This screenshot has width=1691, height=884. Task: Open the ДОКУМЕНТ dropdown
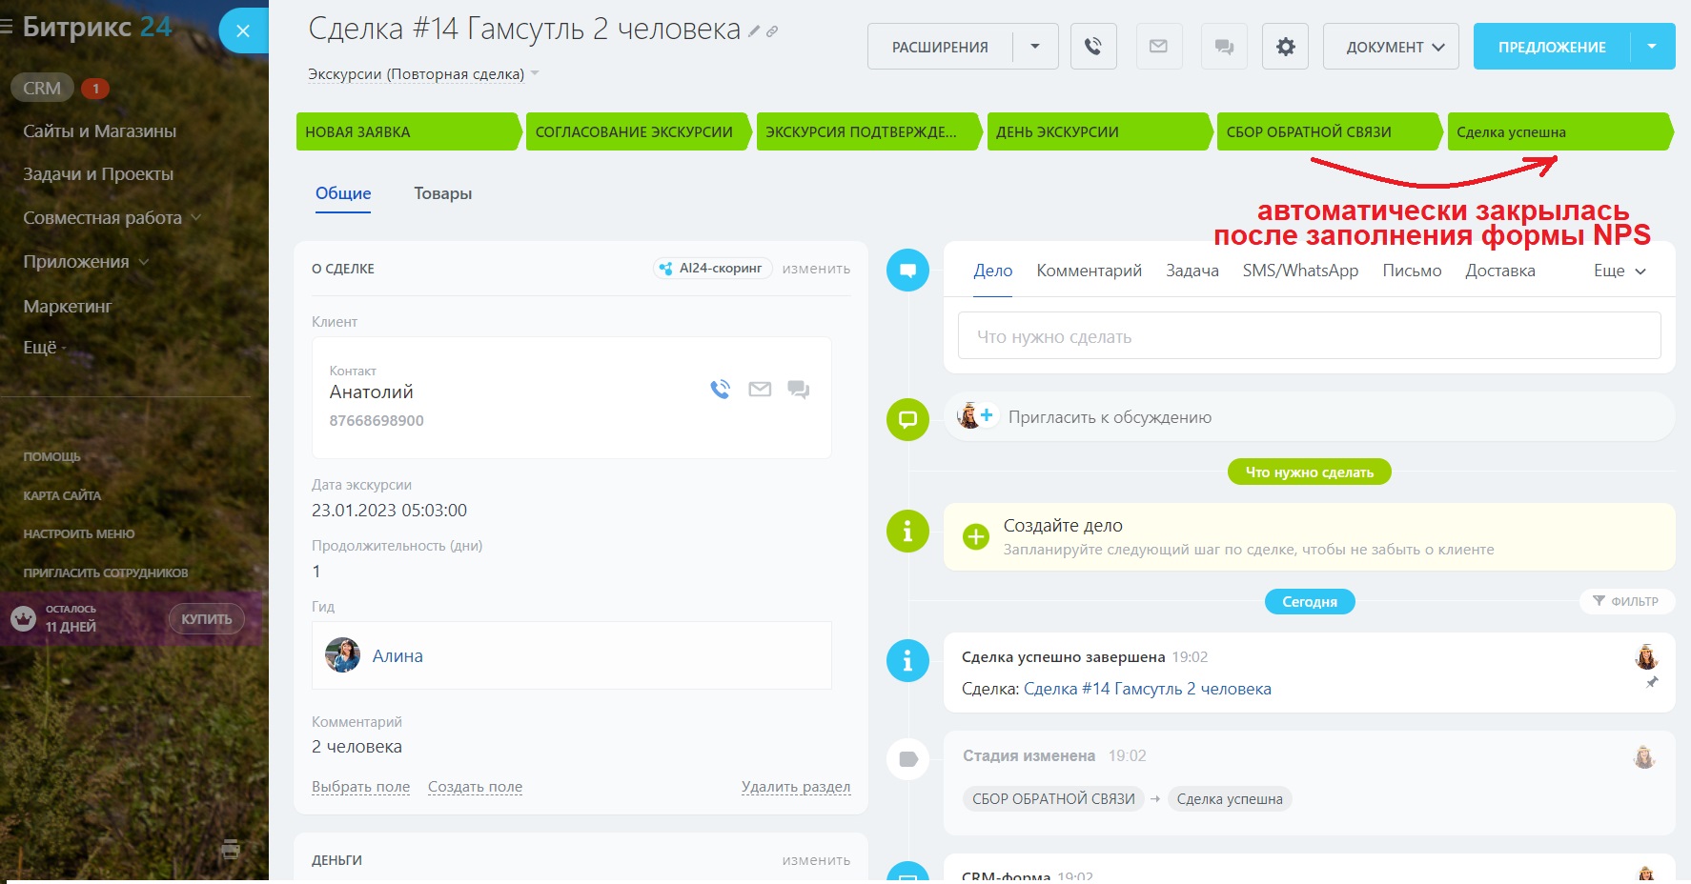pyautogui.click(x=1391, y=47)
